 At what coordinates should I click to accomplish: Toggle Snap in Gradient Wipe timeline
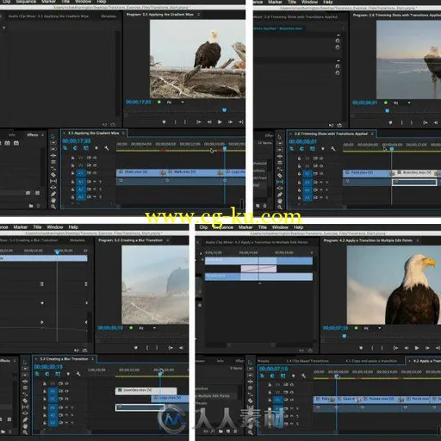pos(75,148)
